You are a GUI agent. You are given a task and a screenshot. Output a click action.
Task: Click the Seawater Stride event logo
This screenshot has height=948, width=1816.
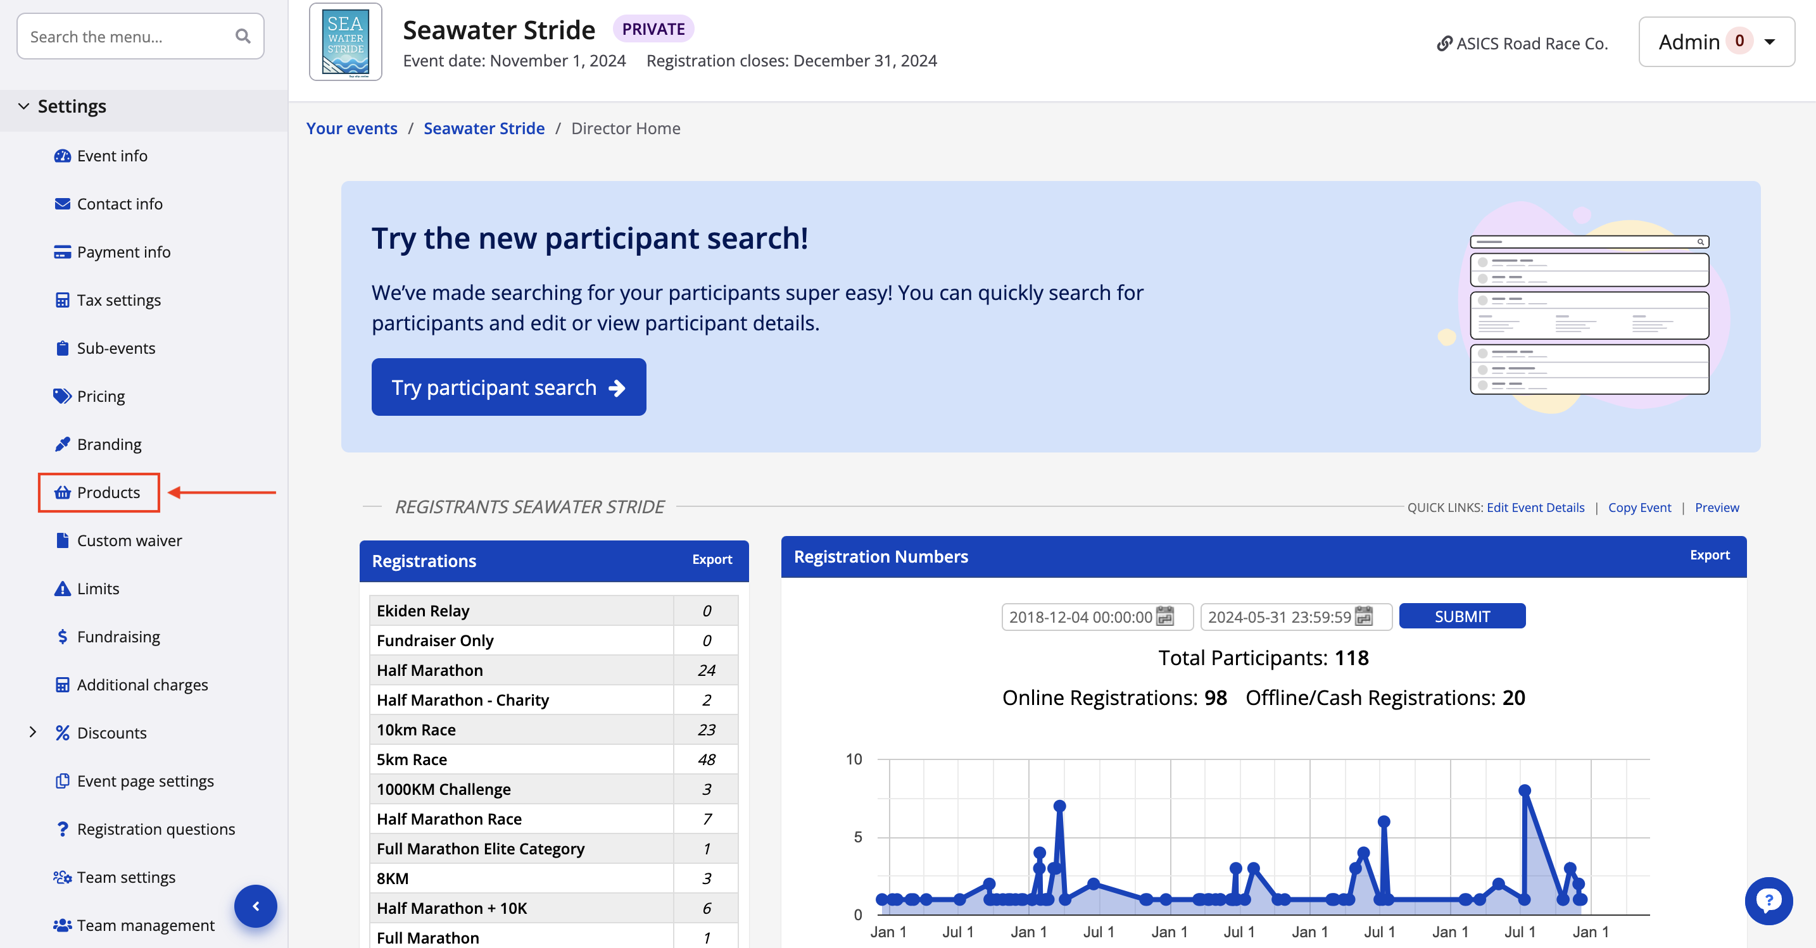point(346,42)
